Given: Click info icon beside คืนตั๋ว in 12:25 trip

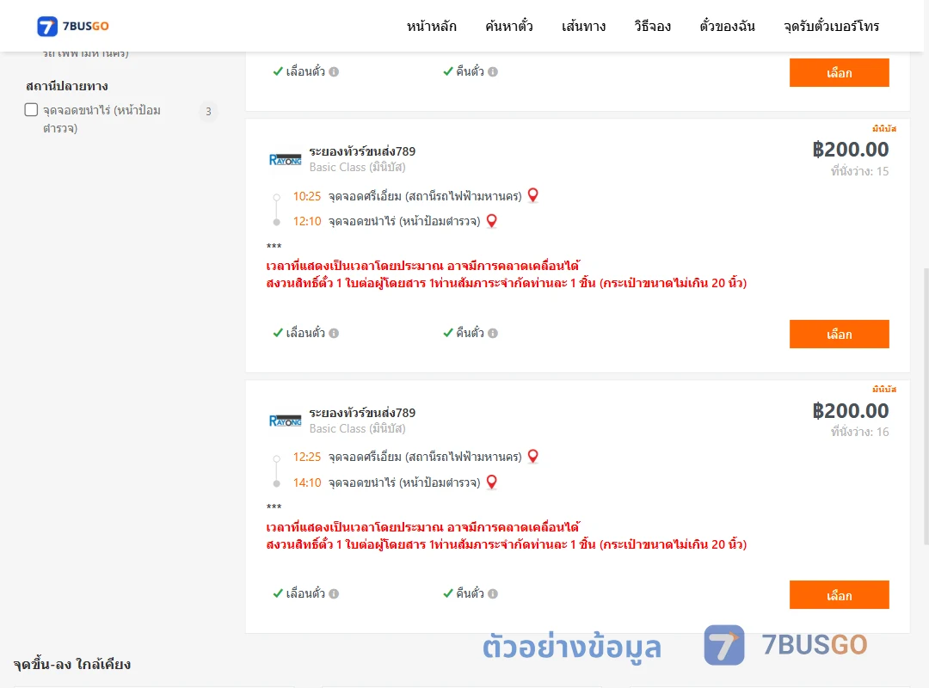Looking at the screenshot, I should click(x=493, y=593).
